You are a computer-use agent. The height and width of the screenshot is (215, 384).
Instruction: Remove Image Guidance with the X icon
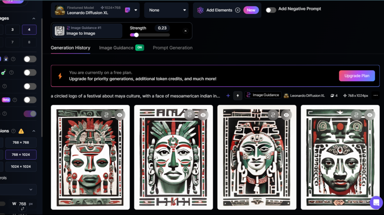[186, 31]
